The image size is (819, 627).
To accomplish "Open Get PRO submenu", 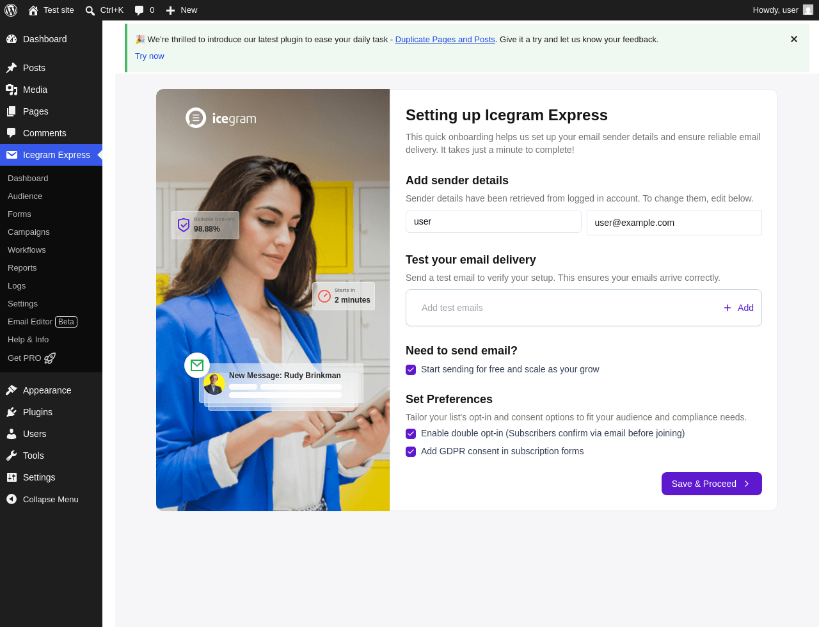I will click(51, 358).
